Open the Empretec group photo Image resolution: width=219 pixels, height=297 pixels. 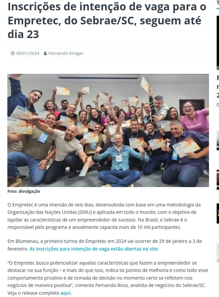(108, 130)
